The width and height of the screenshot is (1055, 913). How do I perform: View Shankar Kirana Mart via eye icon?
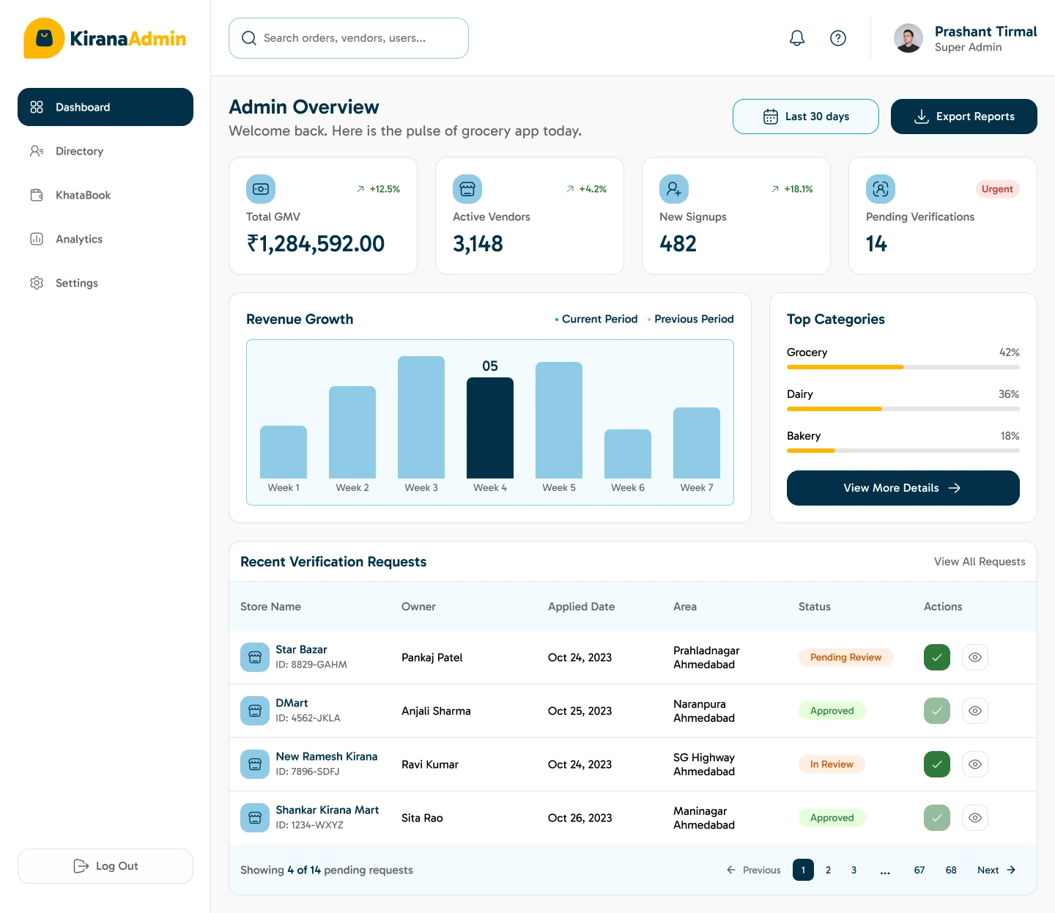pyautogui.click(x=975, y=818)
